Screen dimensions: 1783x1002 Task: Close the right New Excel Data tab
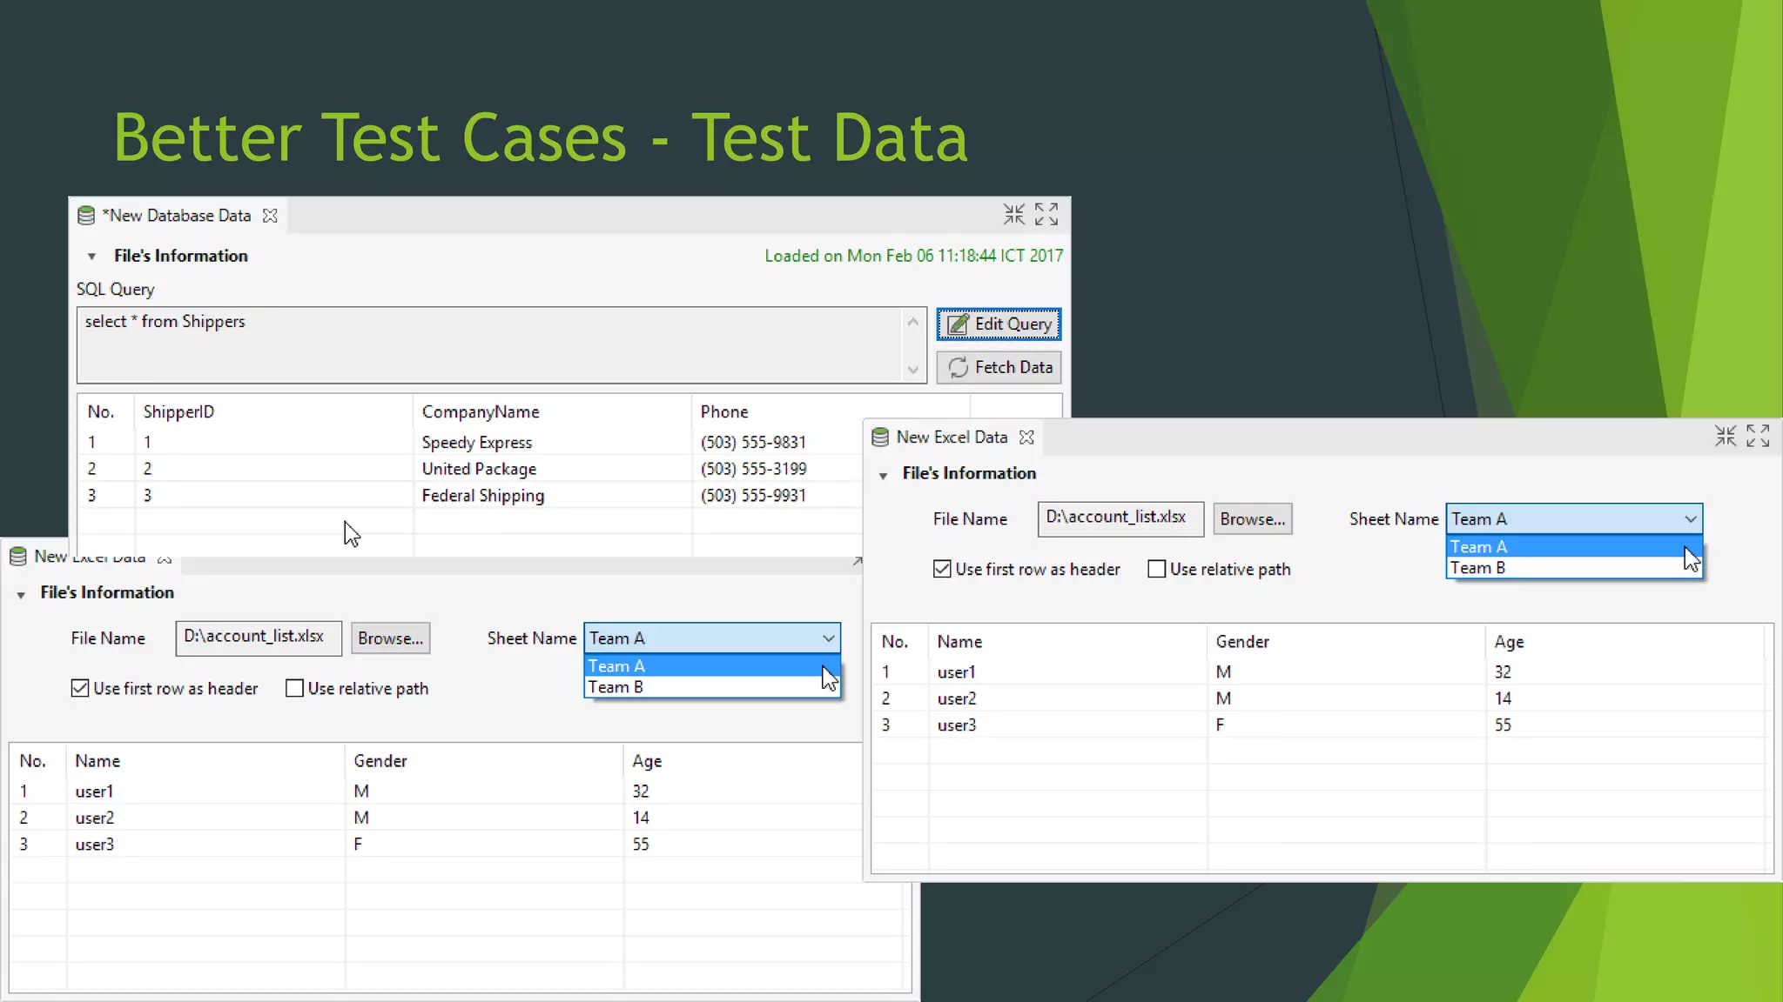click(1026, 438)
